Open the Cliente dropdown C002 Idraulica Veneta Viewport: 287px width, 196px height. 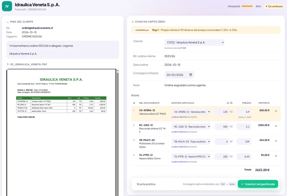[x=194, y=42]
